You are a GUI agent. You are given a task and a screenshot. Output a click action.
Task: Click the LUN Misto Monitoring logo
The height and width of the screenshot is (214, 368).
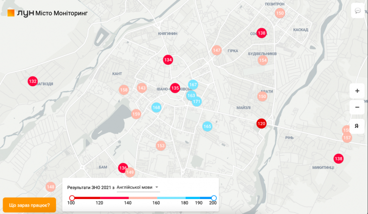[47, 12]
